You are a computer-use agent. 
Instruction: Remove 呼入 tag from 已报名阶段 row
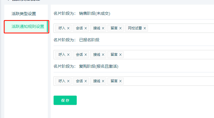(x=68, y=55)
